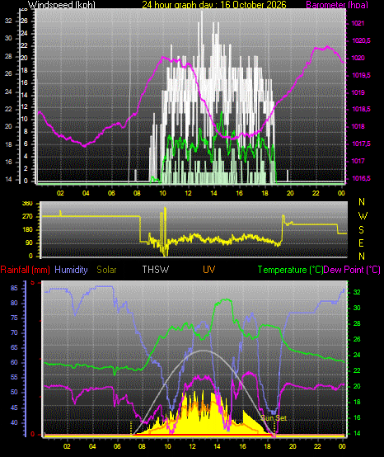This screenshot has width=384, height=457.
Task: Click the Solar legend label
Action: coord(106,270)
